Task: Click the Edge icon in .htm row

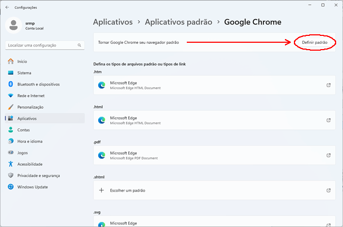Action: tap(101, 85)
